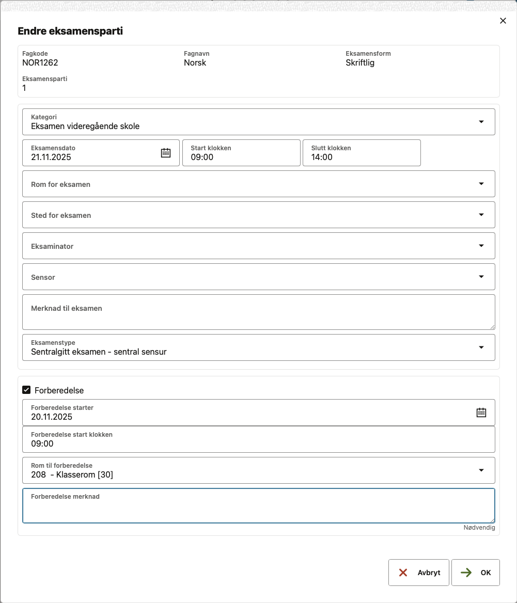Open the Forberedelse starter calendar icon

tap(481, 412)
